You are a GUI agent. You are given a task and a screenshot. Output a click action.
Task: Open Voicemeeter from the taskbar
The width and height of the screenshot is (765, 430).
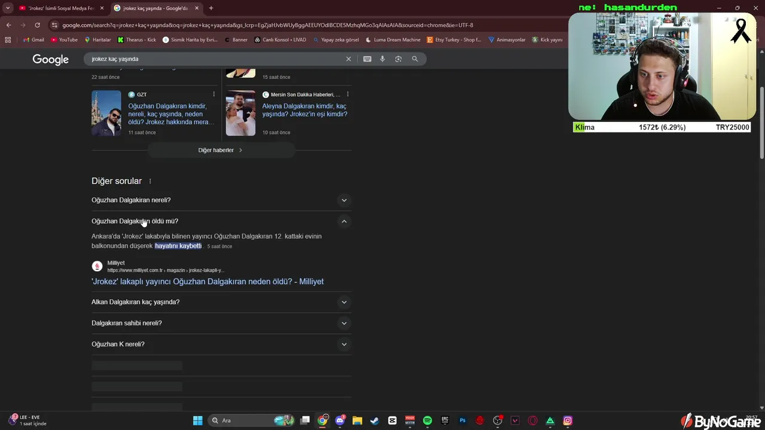click(410, 420)
